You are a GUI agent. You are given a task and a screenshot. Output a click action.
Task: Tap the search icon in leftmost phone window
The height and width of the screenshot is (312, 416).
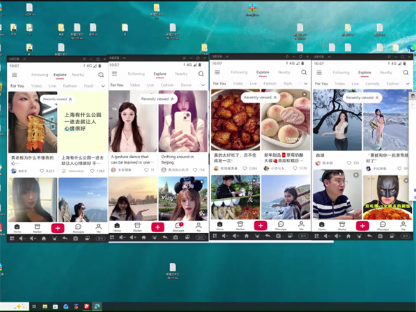[x=101, y=75]
